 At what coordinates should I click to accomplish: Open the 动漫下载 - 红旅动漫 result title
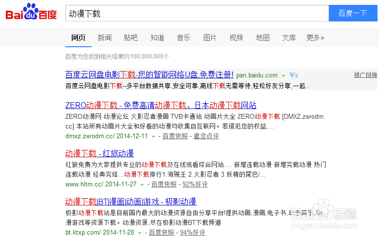(x=100, y=153)
